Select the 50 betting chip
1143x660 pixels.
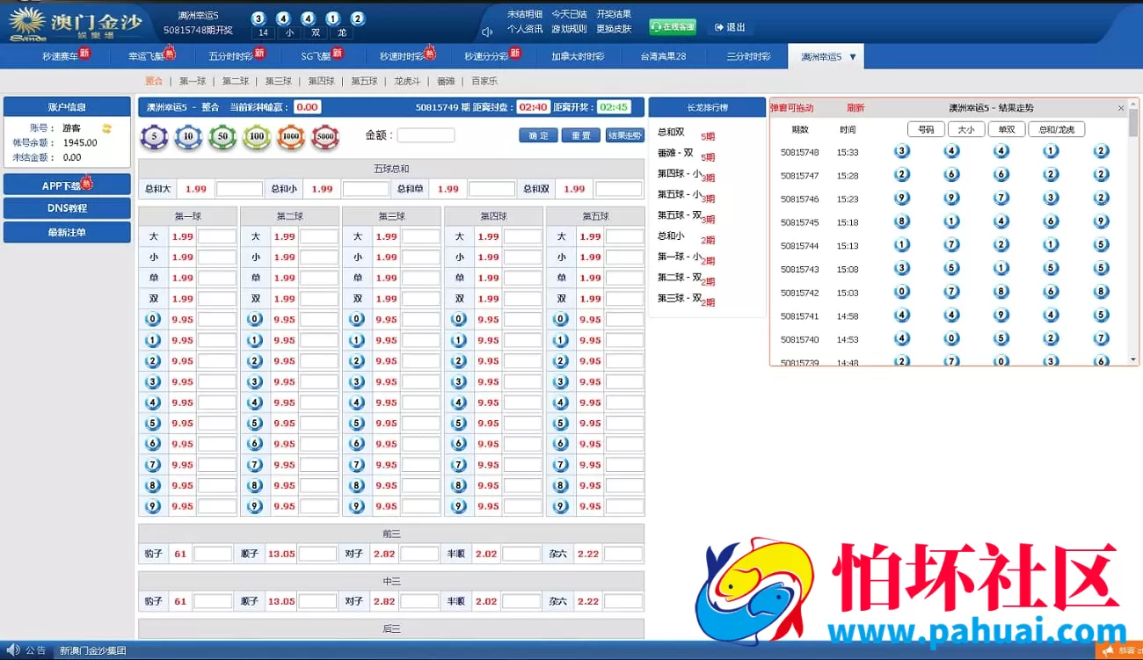221,137
